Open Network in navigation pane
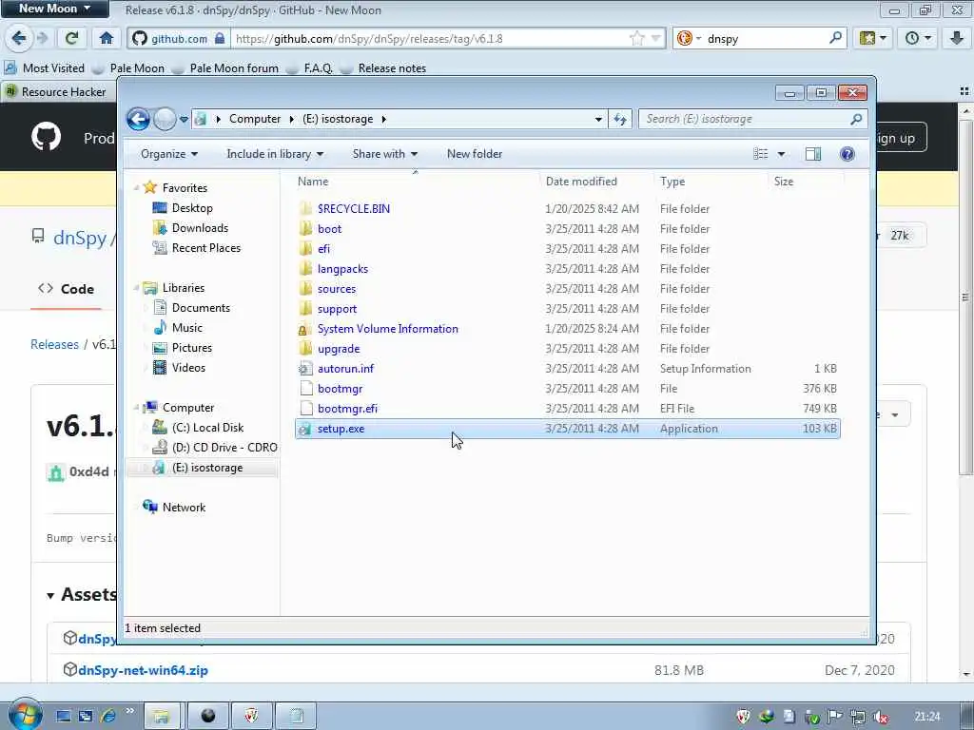This screenshot has height=730, width=974. tap(184, 508)
